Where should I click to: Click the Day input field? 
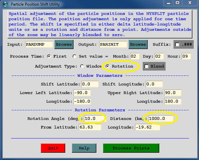coord(160,56)
